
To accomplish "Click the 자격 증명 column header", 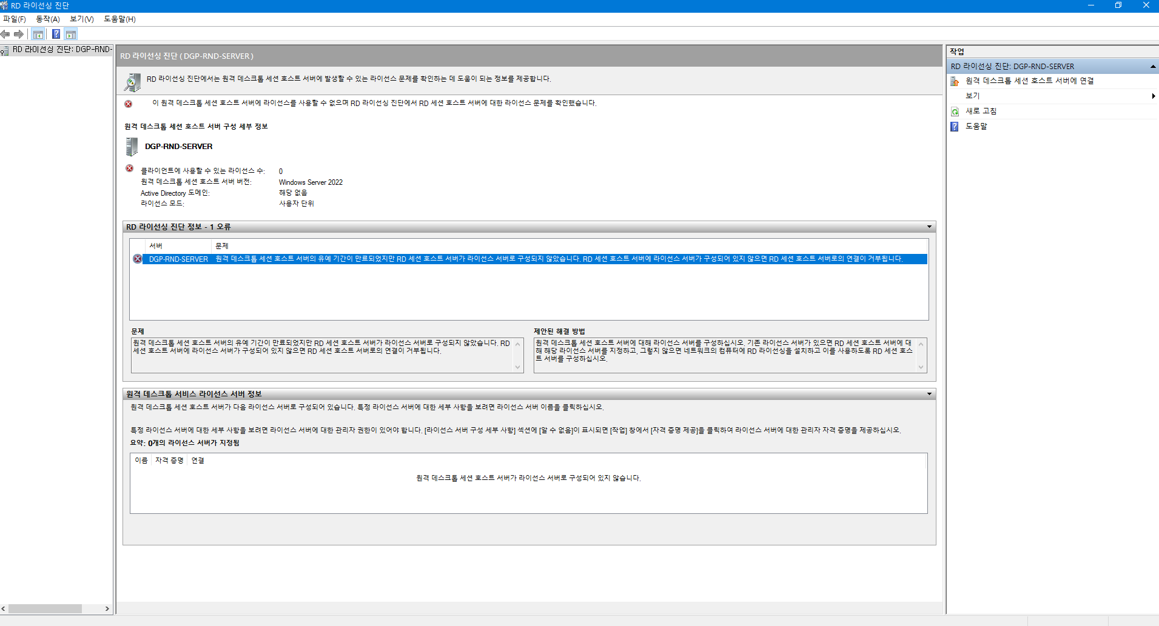I will [169, 461].
